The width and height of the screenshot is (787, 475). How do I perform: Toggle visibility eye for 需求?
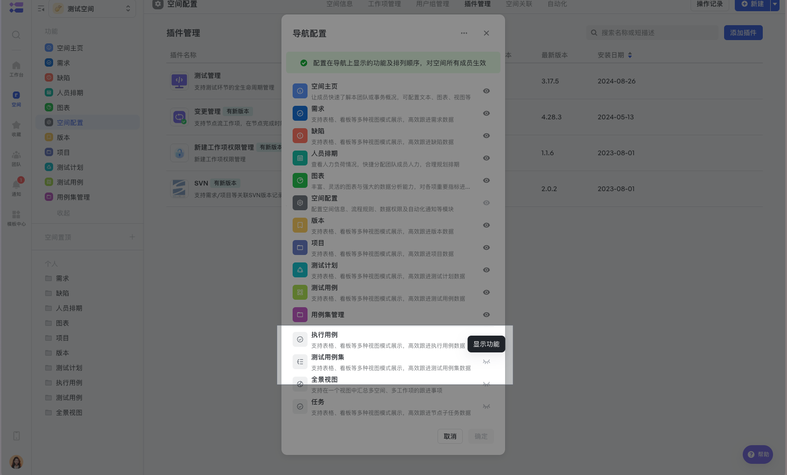486,113
